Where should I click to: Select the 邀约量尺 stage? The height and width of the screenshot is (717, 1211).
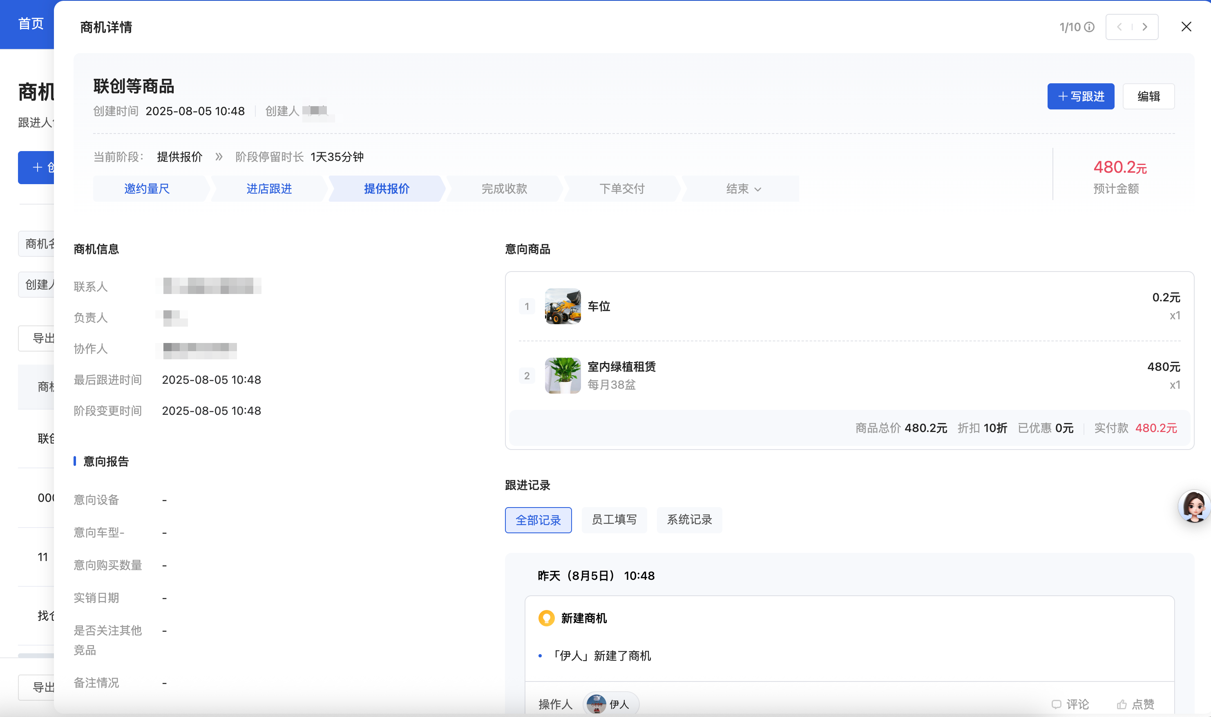click(x=147, y=188)
